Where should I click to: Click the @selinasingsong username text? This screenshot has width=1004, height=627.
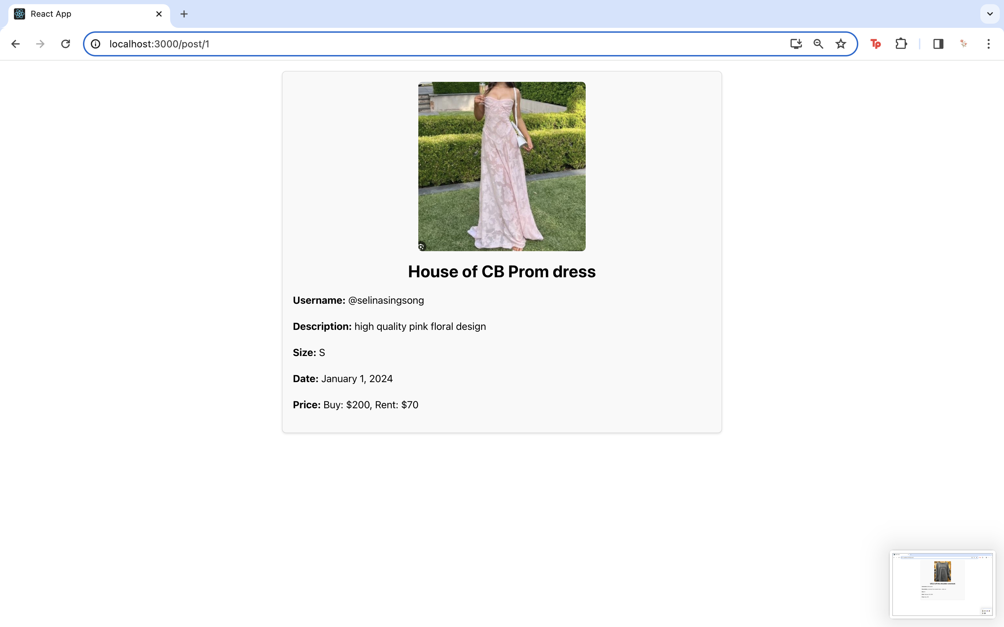click(386, 301)
